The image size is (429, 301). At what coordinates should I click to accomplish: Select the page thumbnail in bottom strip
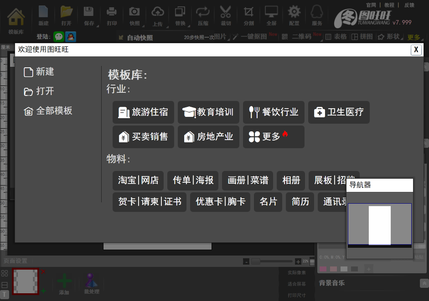[26, 281]
